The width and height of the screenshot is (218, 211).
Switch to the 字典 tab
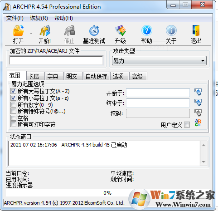(54, 76)
